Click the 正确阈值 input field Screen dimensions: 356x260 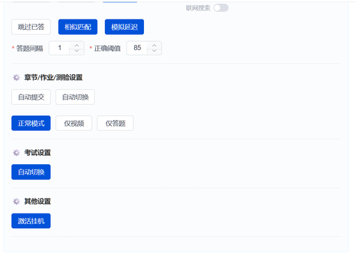click(137, 48)
